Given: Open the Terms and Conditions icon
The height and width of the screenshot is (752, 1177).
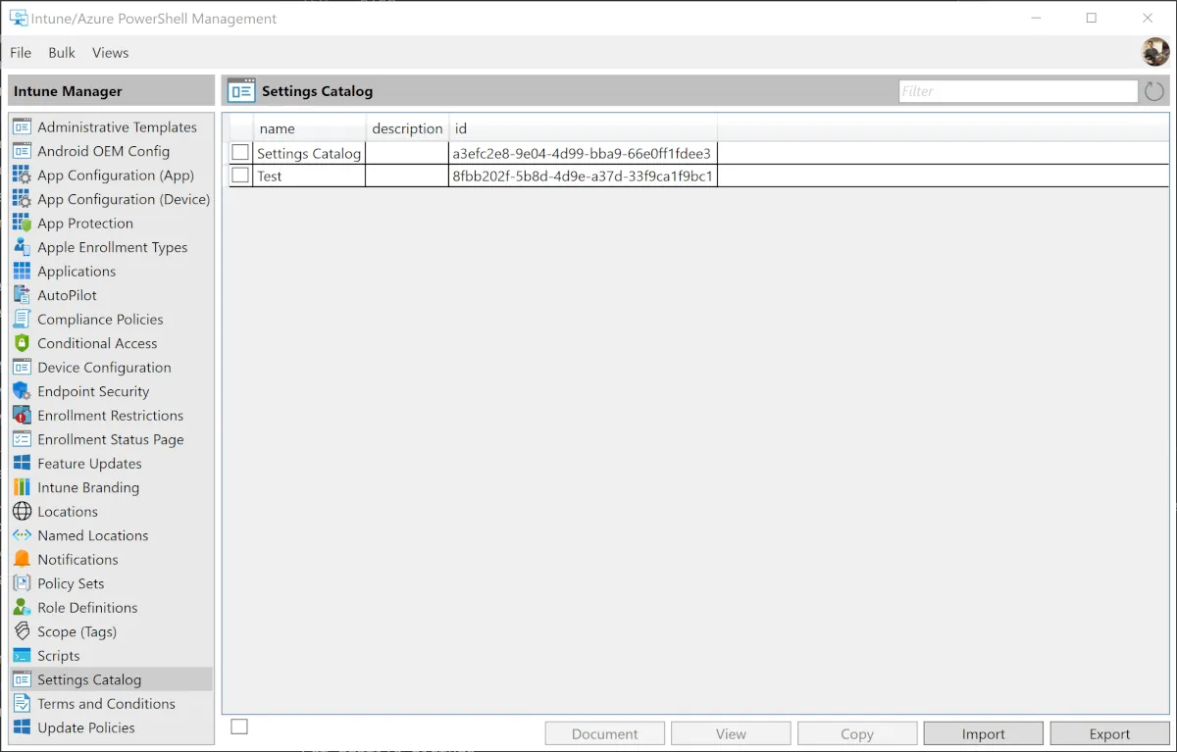Looking at the screenshot, I should point(22,703).
